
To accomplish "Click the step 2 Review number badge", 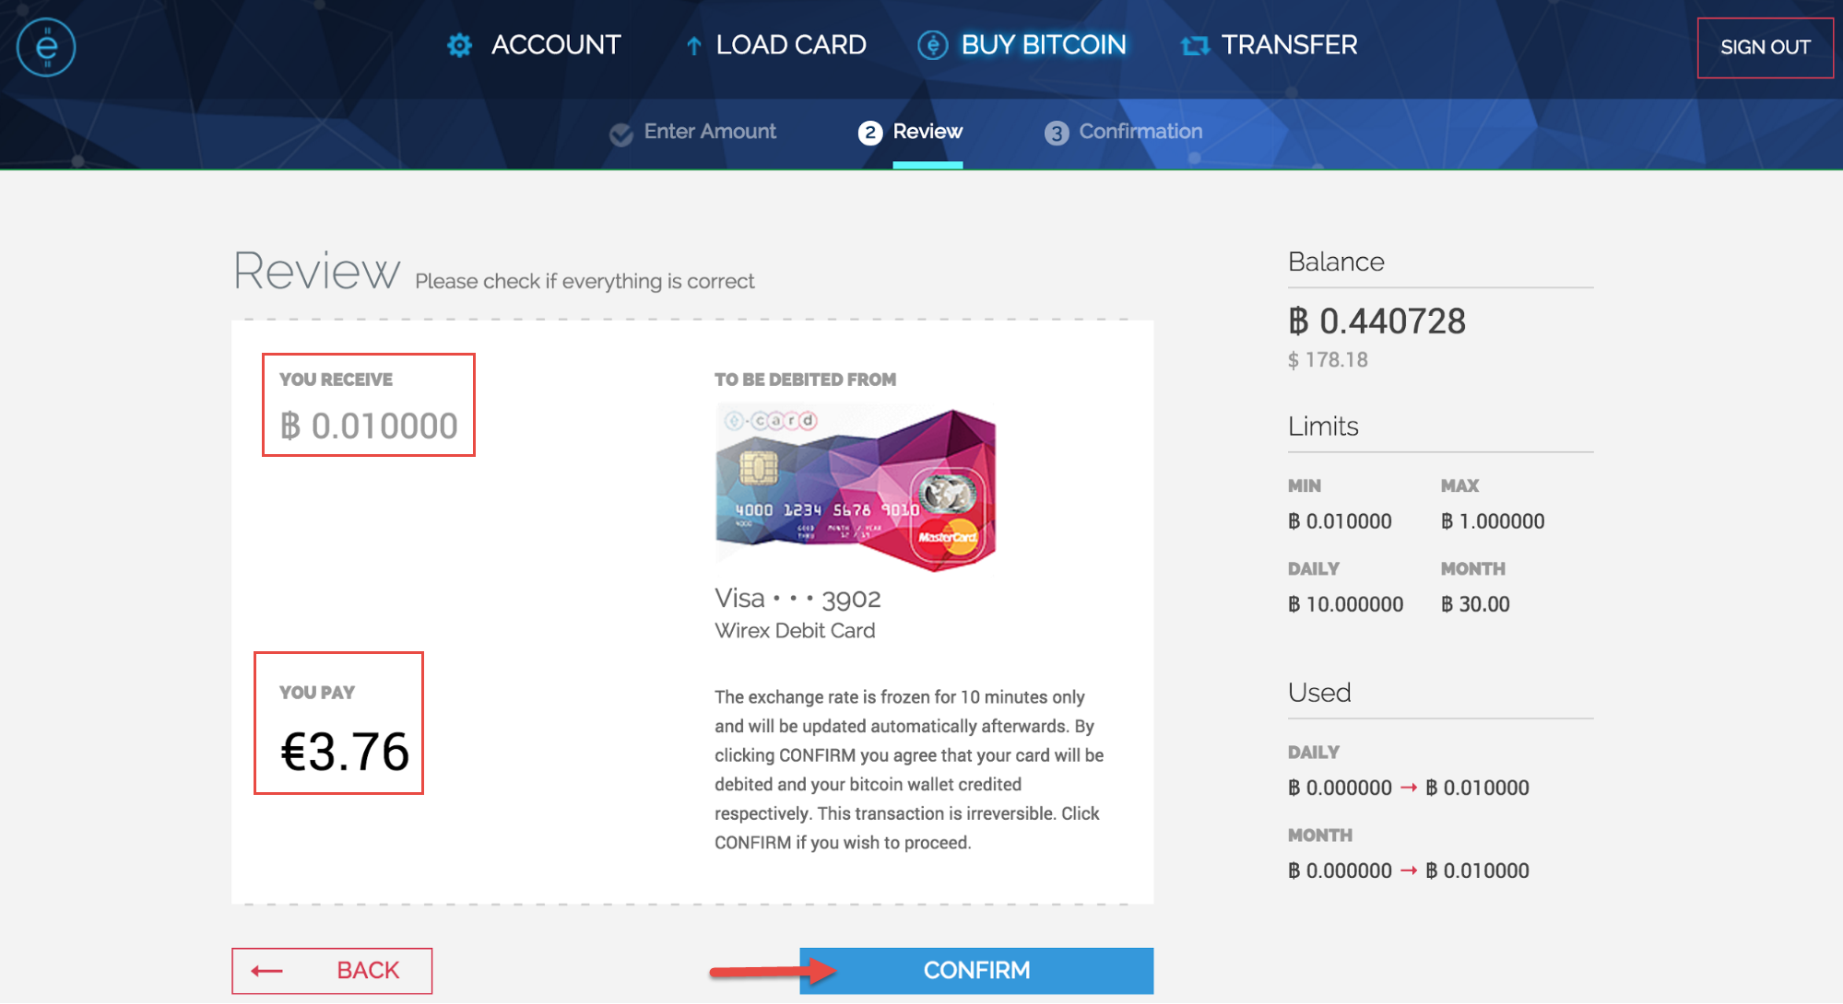I will click(x=869, y=133).
